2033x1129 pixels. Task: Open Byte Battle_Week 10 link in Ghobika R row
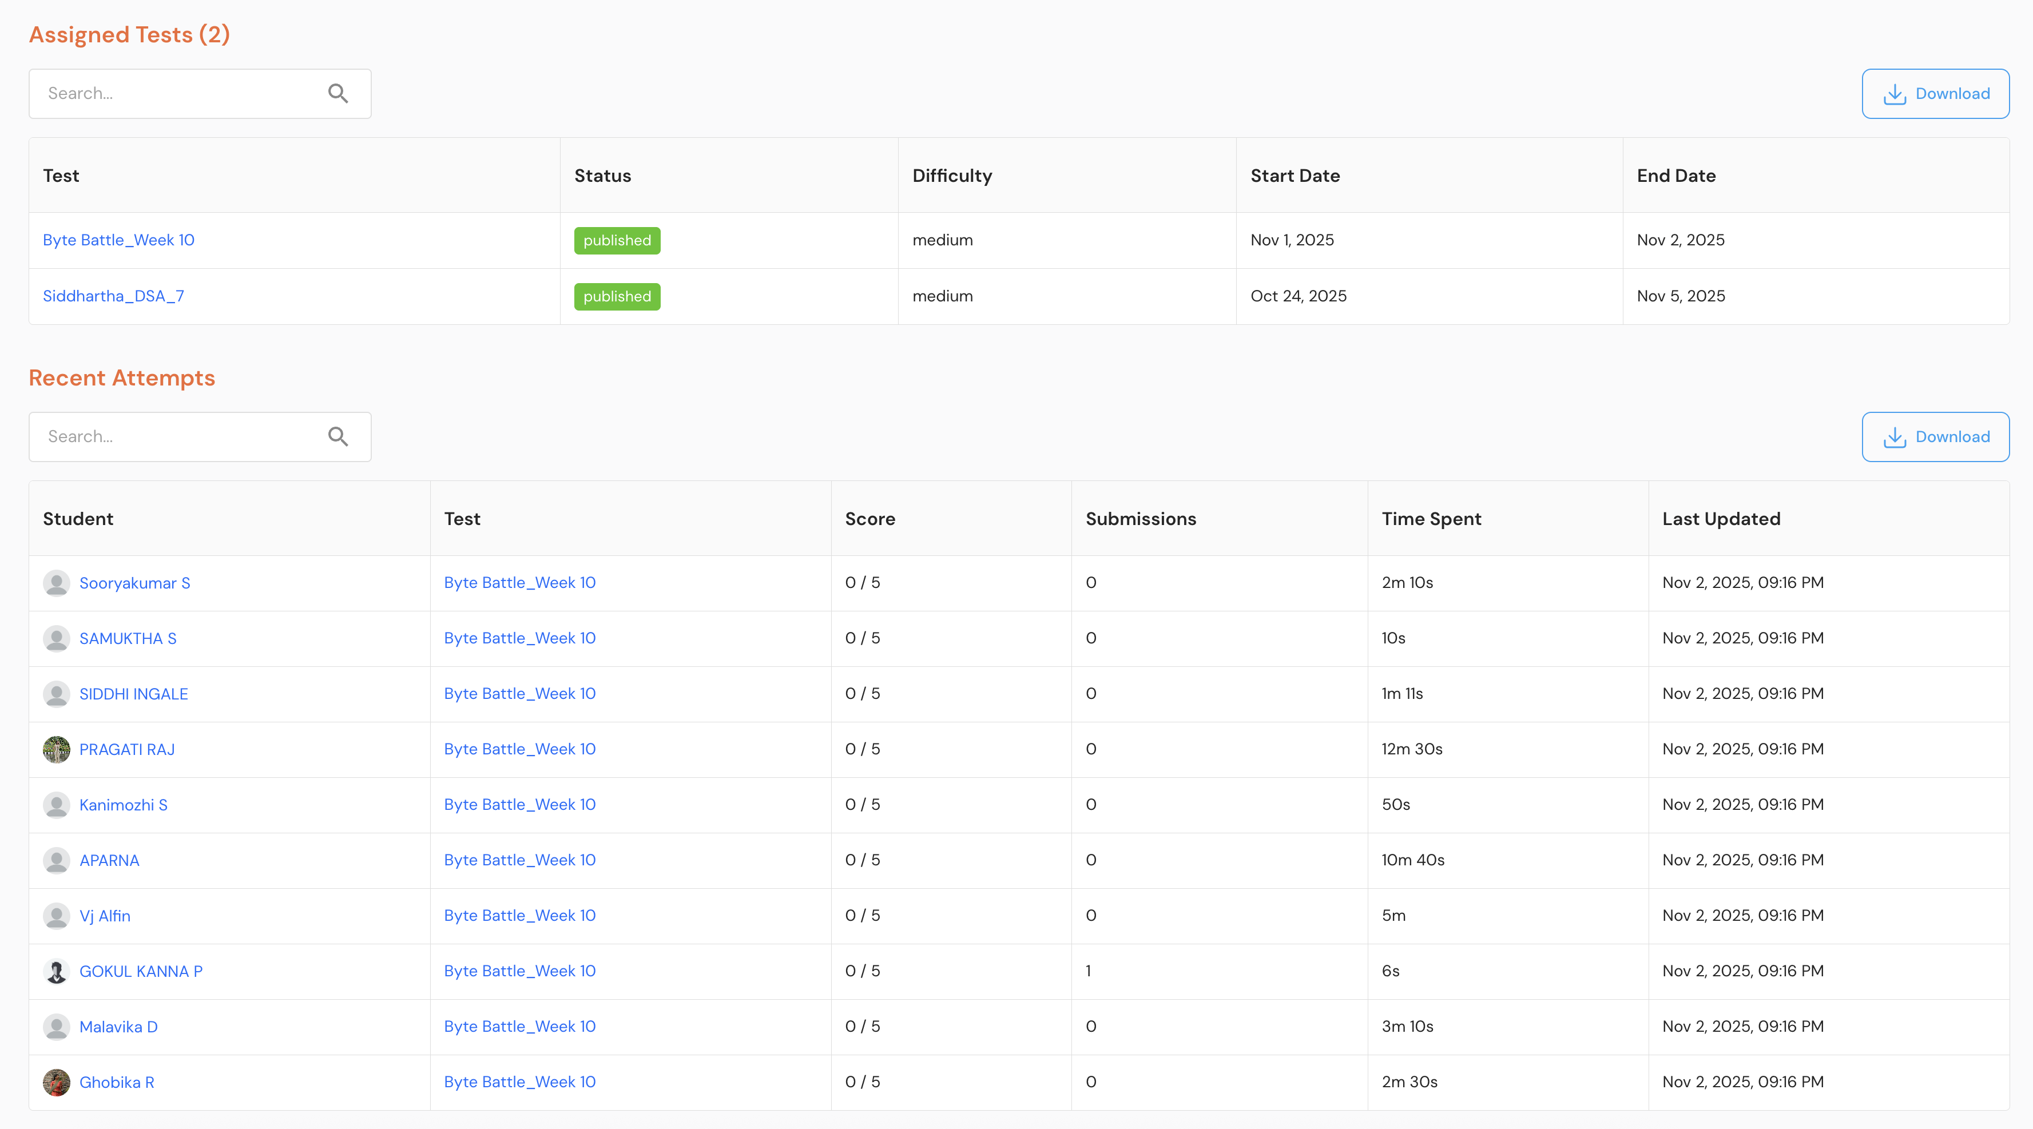tap(519, 1082)
